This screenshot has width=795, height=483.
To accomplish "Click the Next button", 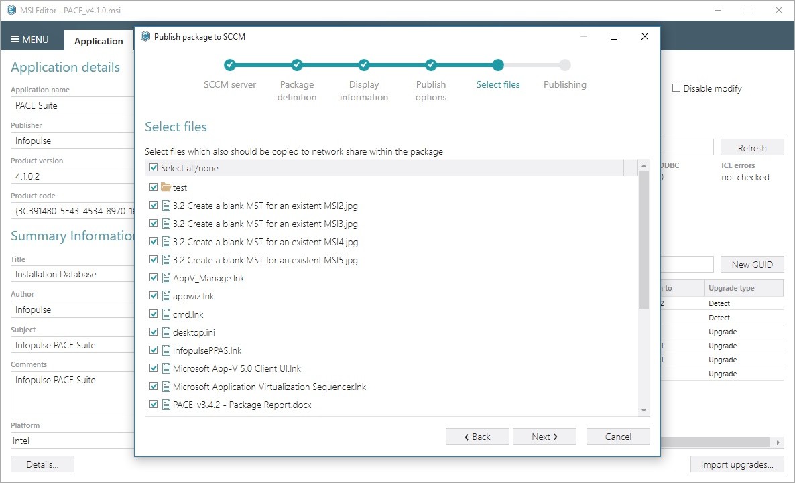I will [544, 437].
